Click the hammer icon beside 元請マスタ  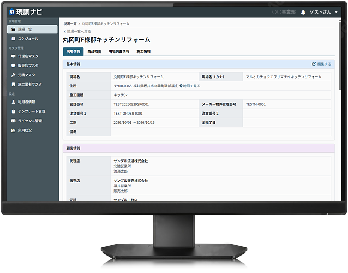[x=13, y=75]
